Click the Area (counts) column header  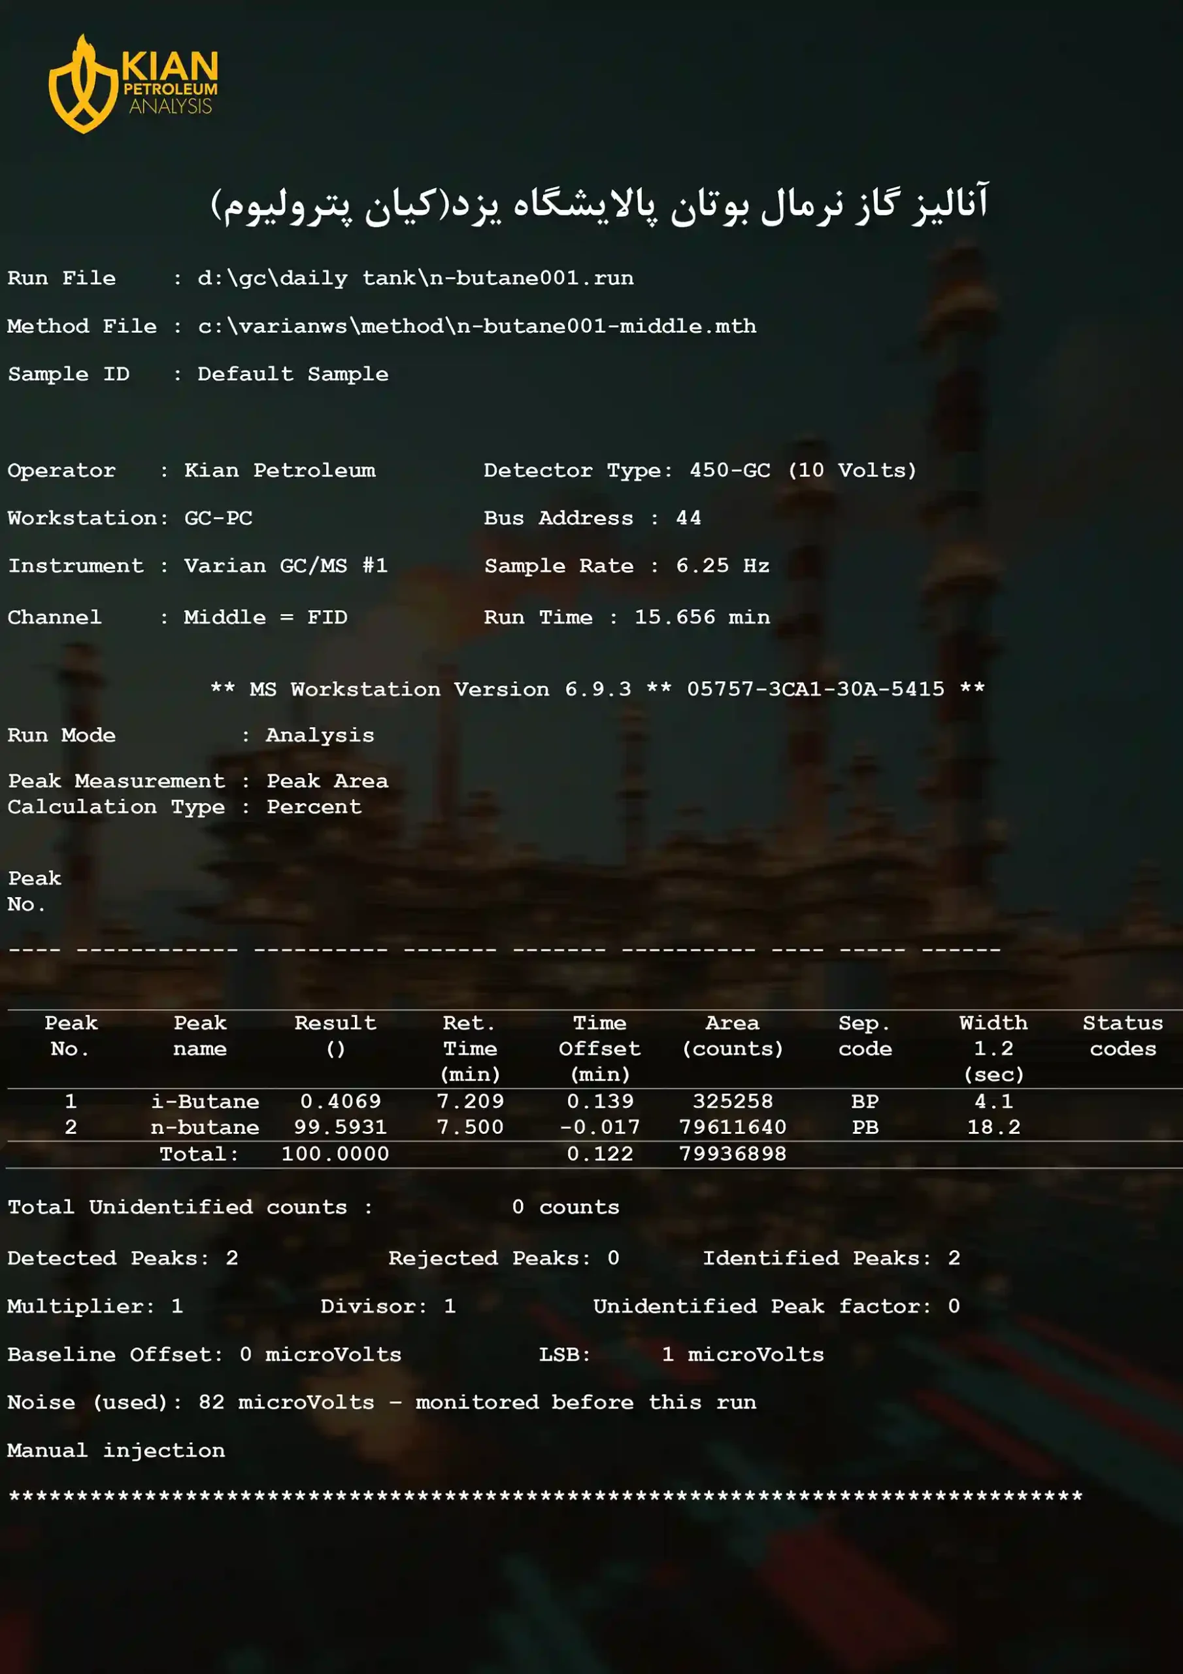pos(733,1036)
